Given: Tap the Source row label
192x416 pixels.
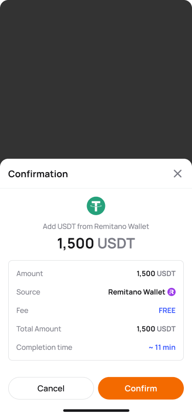Looking at the screenshot, I should click(x=28, y=292).
